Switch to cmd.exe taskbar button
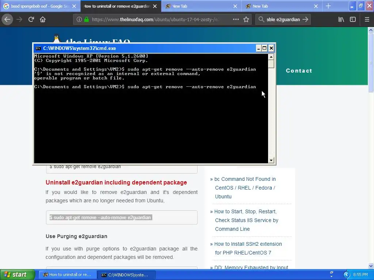Image resolution: width=374 pixels, height=280 pixels. 127,275
